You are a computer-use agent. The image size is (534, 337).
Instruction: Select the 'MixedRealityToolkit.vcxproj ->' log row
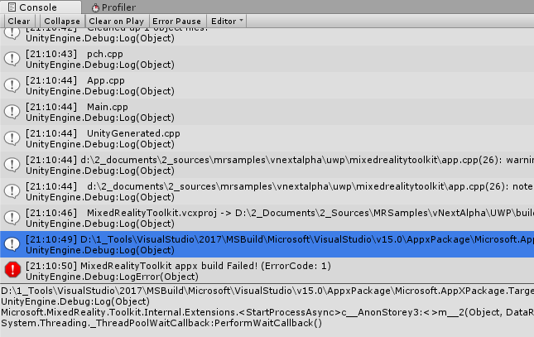pyautogui.click(x=267, y=218)
